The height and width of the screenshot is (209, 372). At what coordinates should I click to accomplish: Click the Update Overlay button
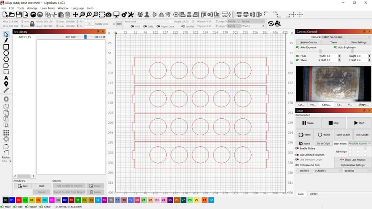click(308, 42)
